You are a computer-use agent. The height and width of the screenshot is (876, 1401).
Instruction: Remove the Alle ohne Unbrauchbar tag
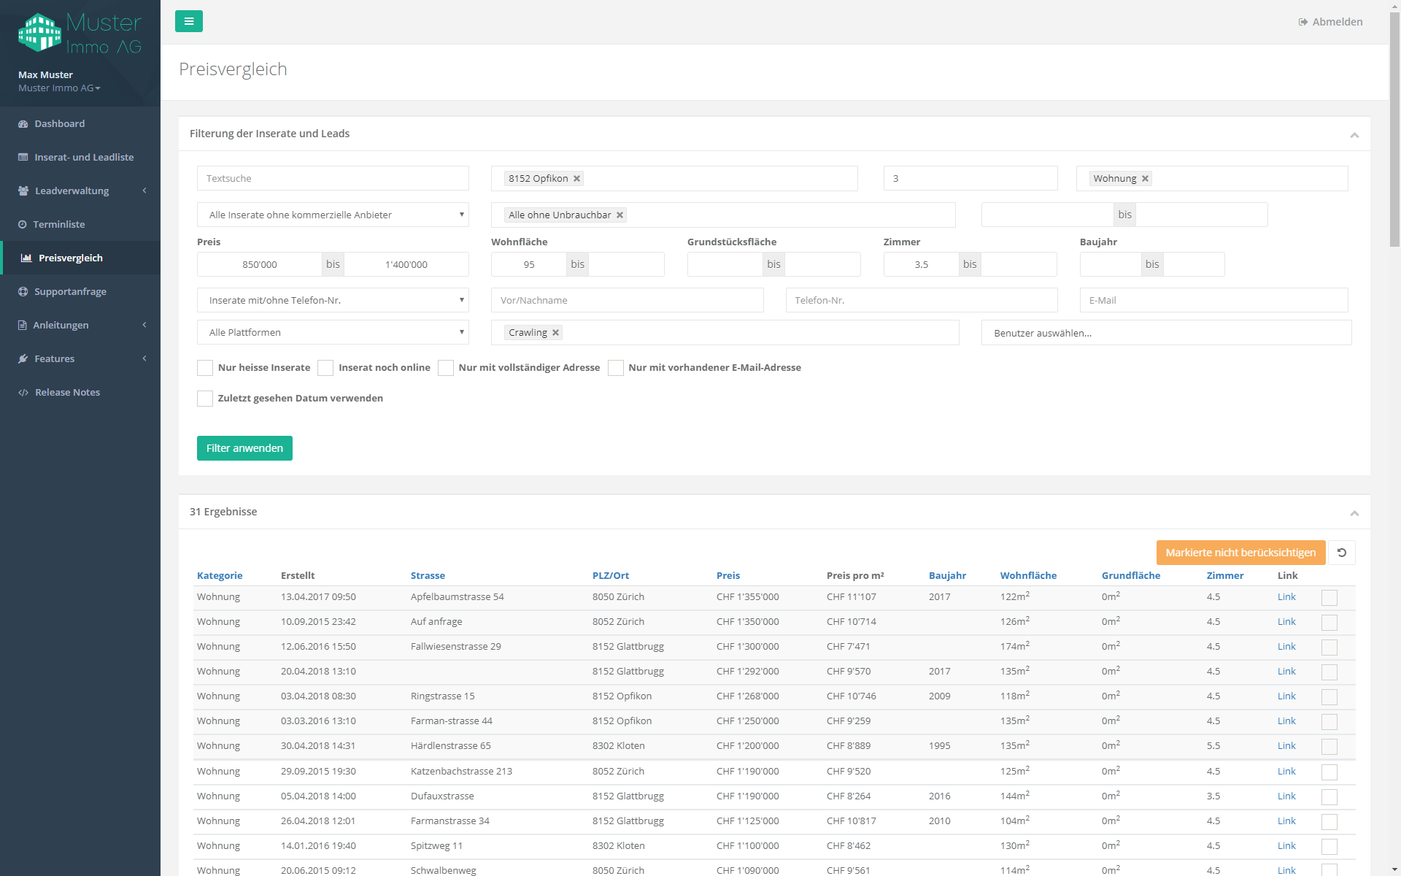tap(620, 215)
